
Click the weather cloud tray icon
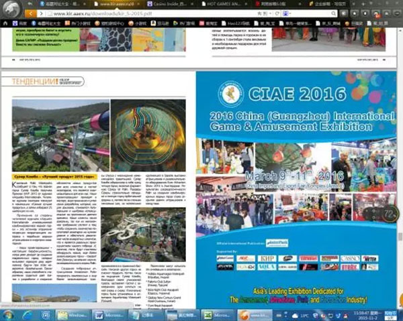tap(295, 316)
